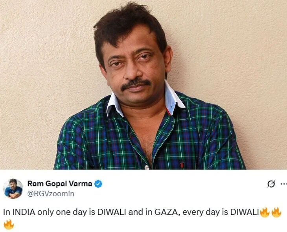This screenshot has height=232, width=287.
Task: Open the Ram Gopal Varma display name
Action: coord(60,184)
